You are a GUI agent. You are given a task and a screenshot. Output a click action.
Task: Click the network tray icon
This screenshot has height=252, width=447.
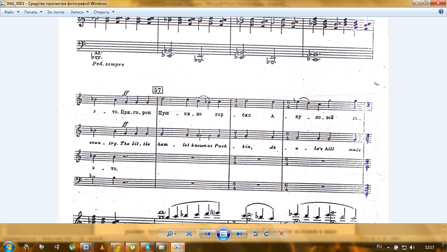click(404, 247)
